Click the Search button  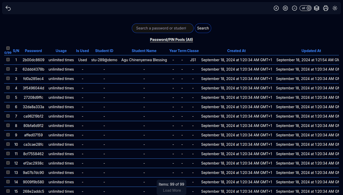click(203, 28)
